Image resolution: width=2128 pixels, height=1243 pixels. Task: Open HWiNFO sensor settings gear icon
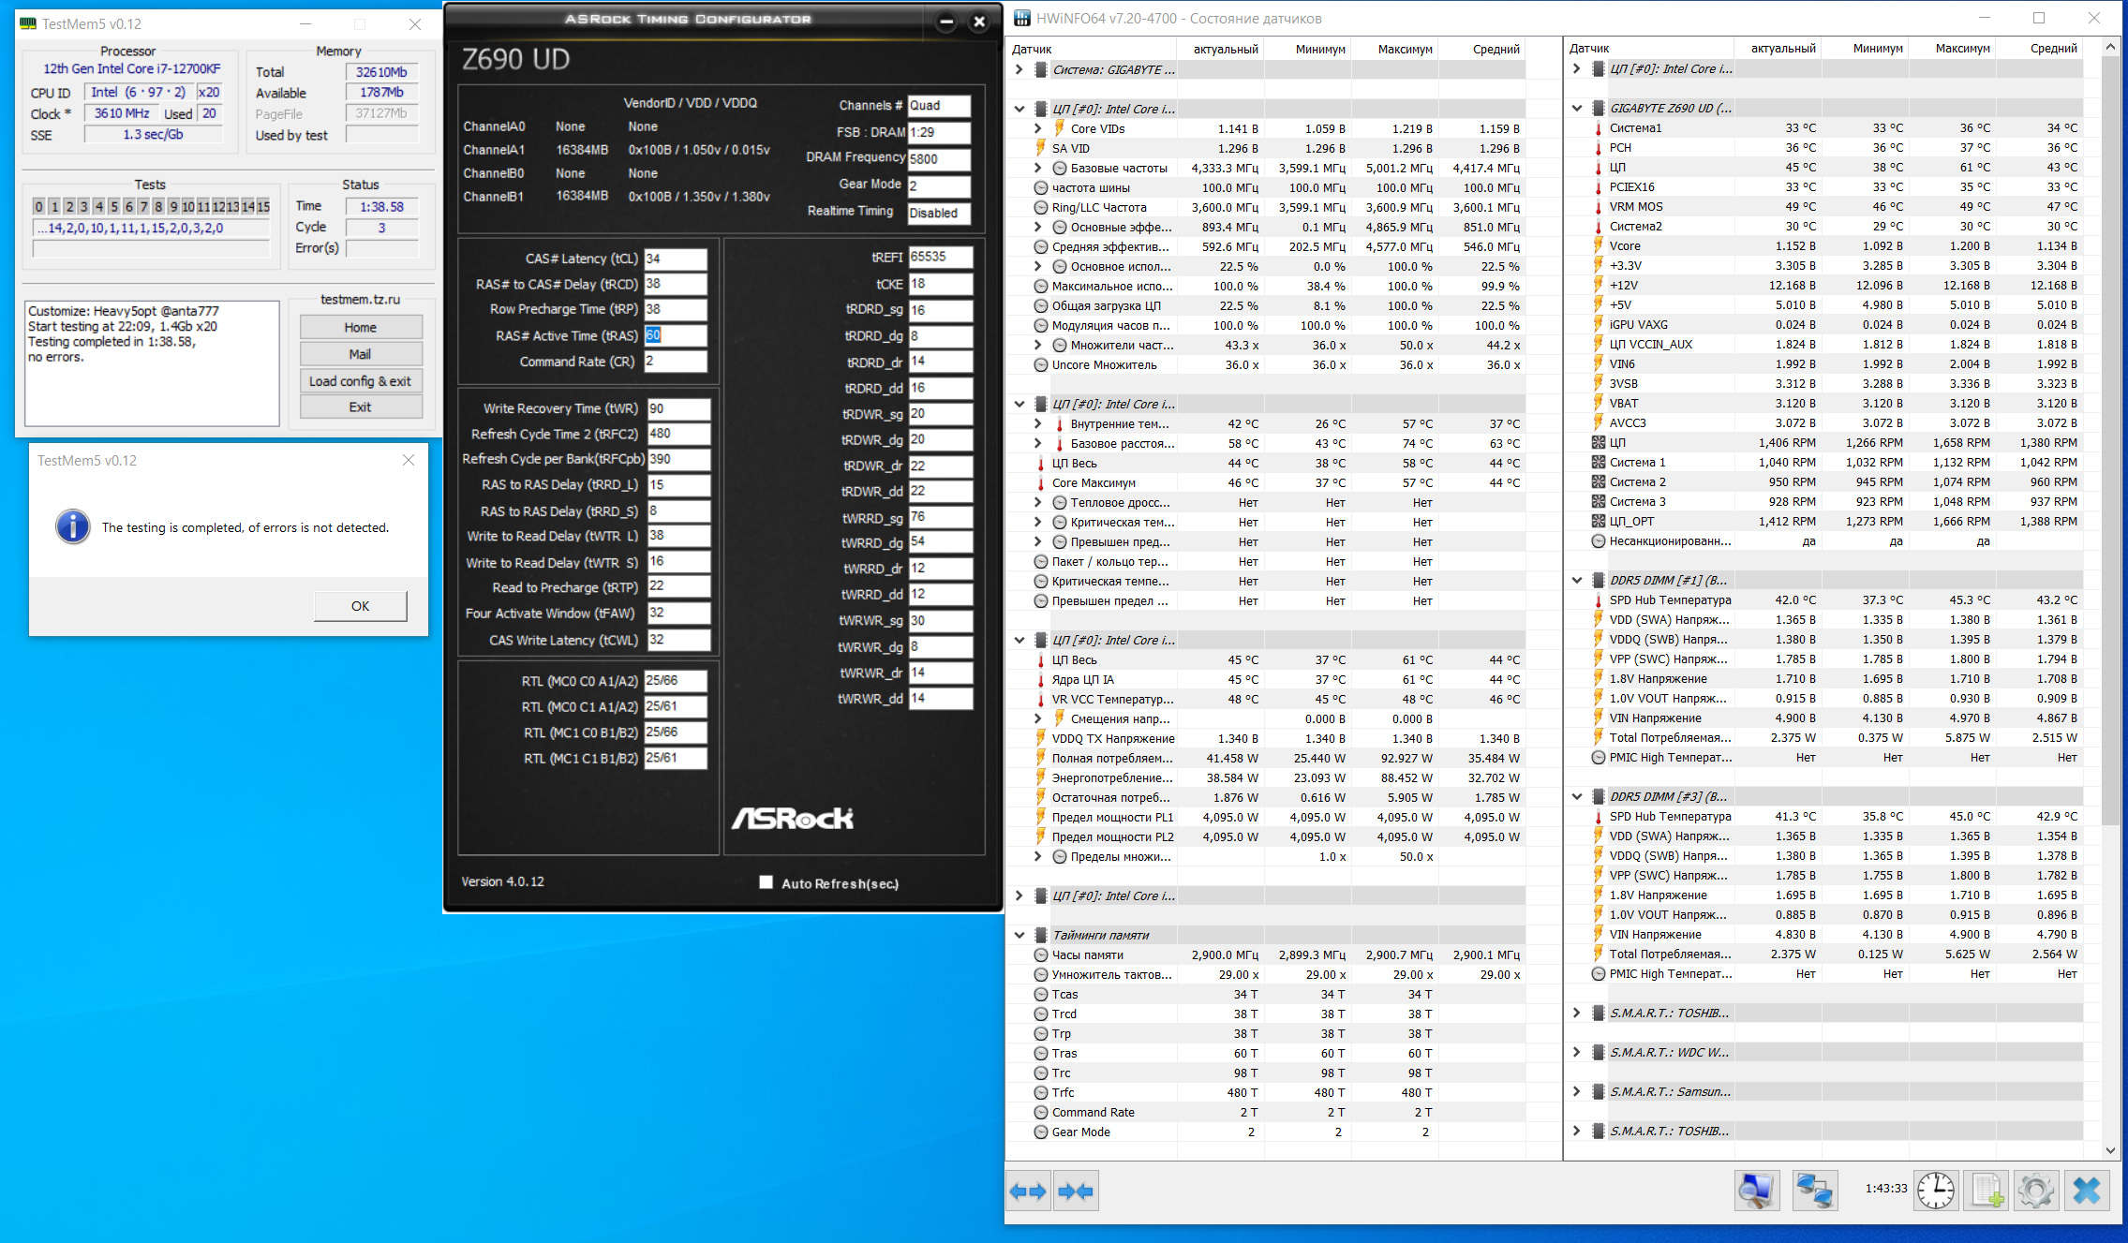[2035, 1191]
